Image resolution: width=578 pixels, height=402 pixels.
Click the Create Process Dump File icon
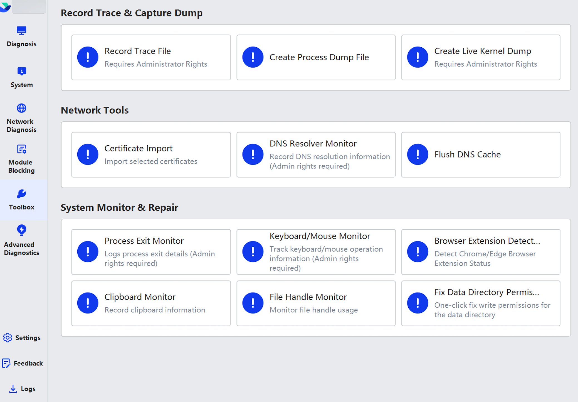(253, 57)
